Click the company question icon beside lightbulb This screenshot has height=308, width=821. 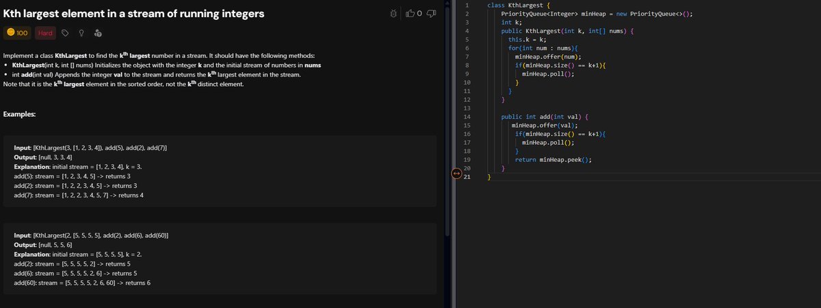tap(98, 33)
